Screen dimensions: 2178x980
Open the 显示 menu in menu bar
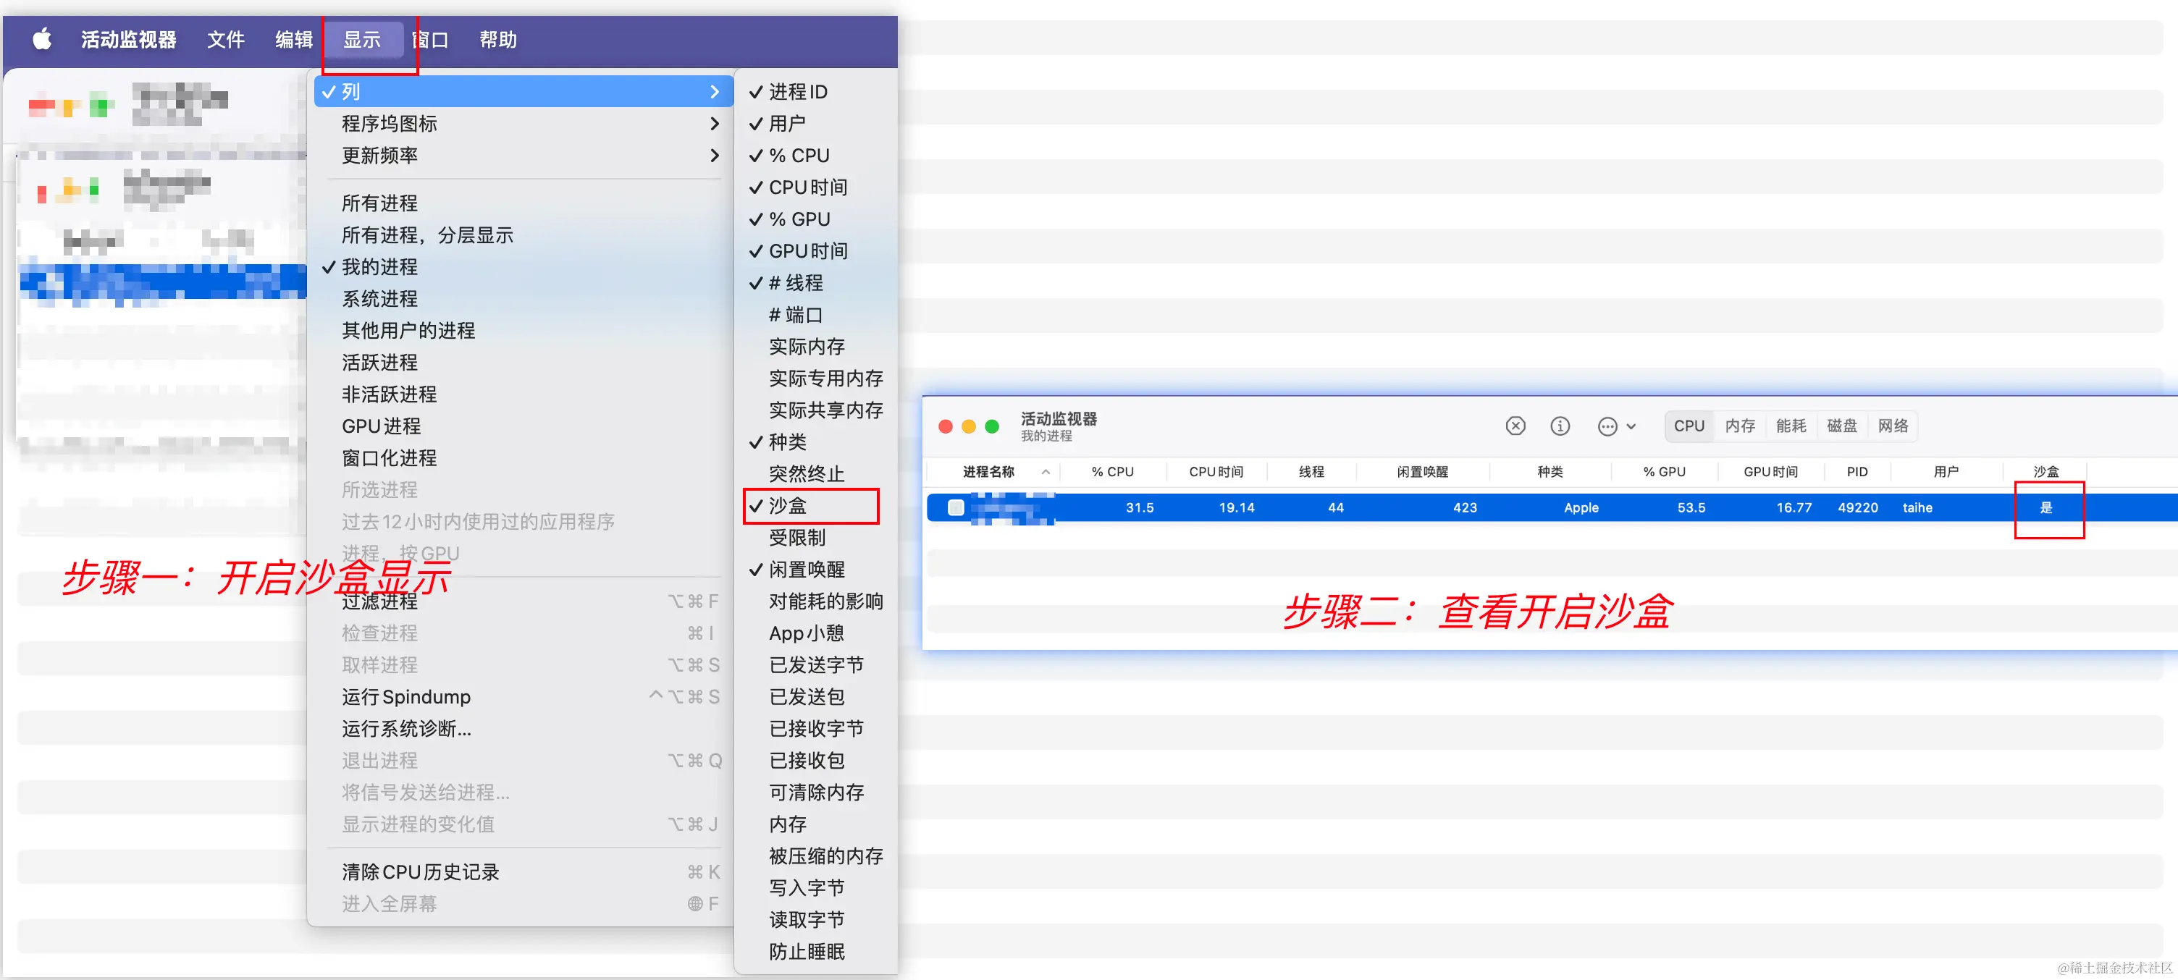362,40
